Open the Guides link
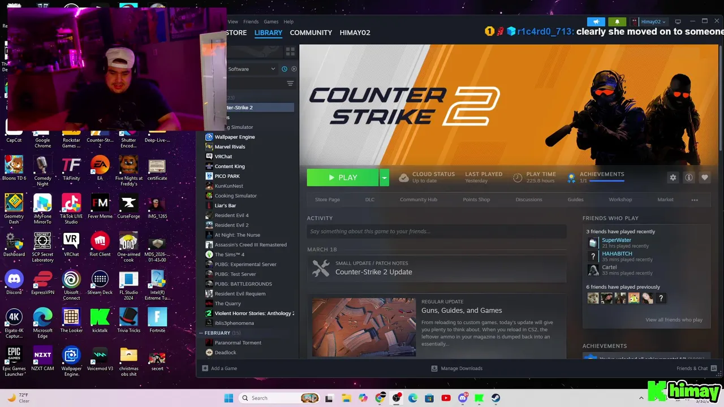This screenshot has width=724, height=407. pyautogui.click(x=575, y=200)
